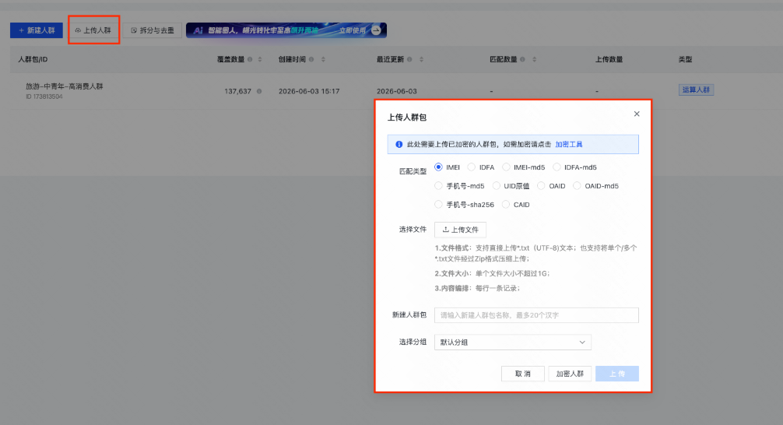Click the info icon beside 137,637
This screenshot has height=425, width=783.
coord(259,91)
